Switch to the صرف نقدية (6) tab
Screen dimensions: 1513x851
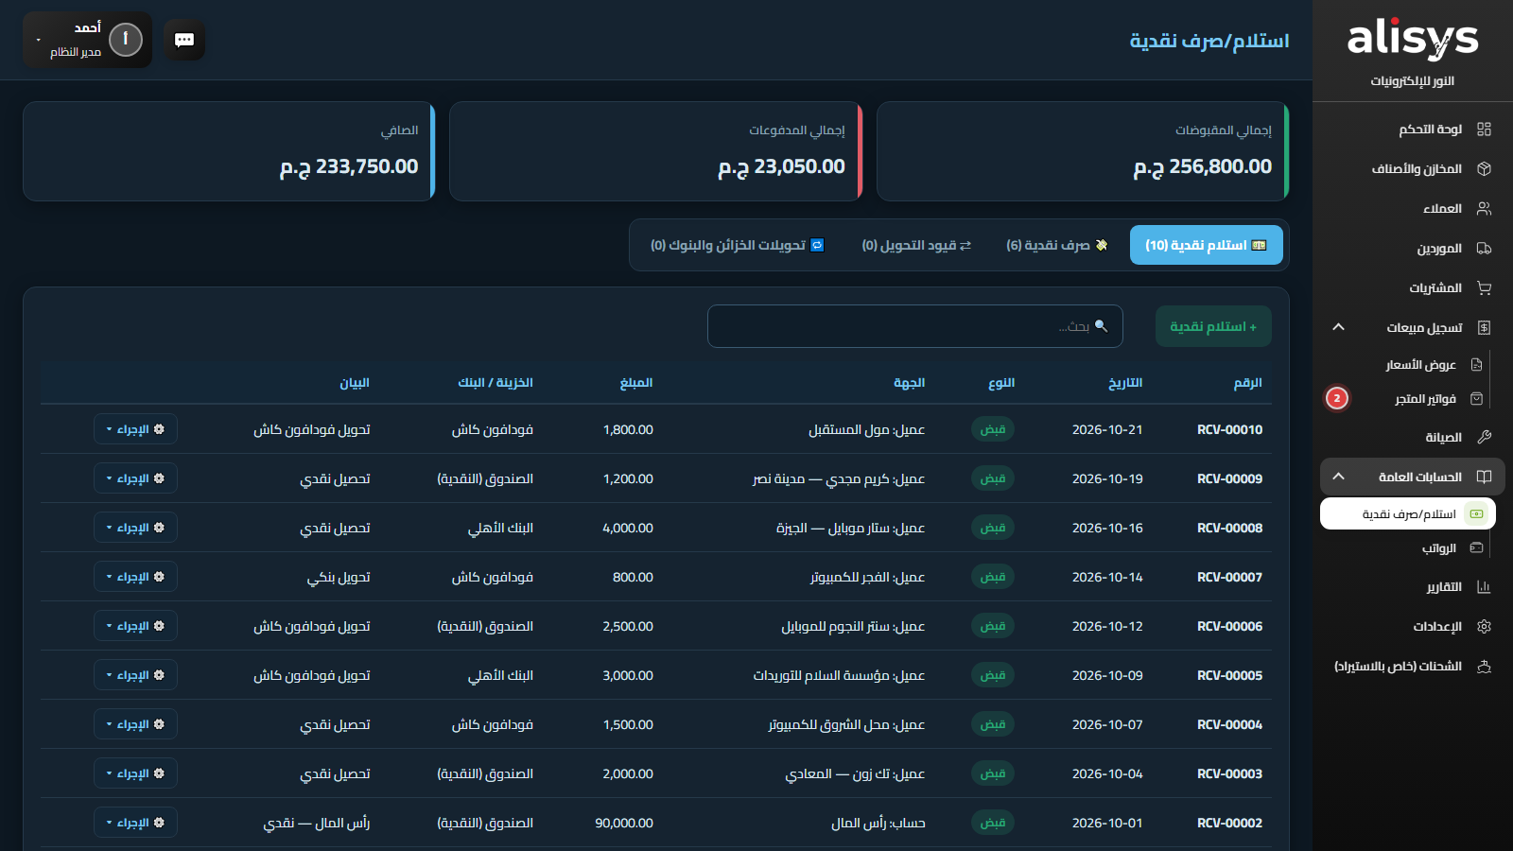1056,245
